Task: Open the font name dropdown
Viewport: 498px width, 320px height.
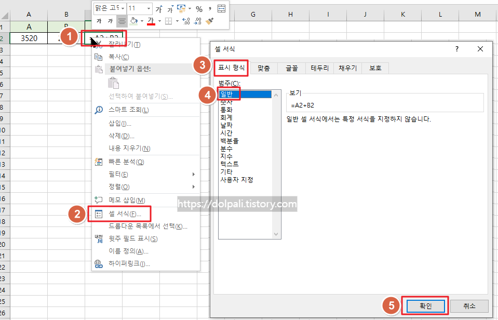Action: 123,8
